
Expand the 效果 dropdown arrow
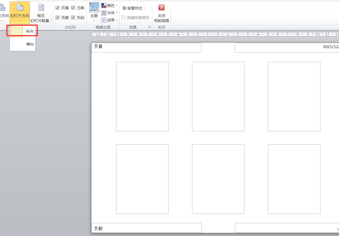[117, 20]
